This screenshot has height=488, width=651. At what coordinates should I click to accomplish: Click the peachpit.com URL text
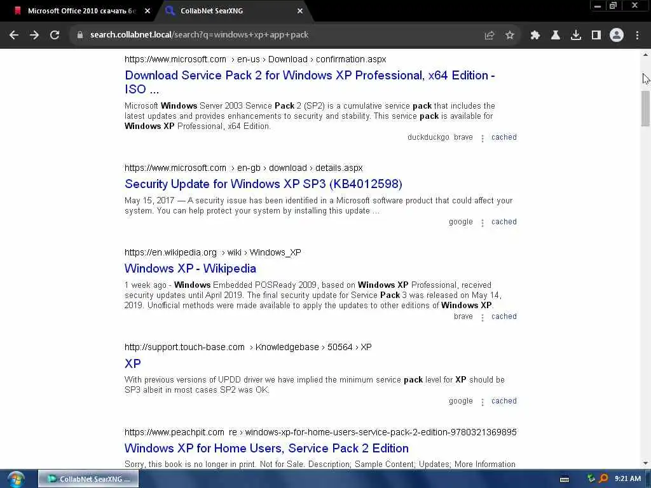pyautogui.click(x=320, y=432)
